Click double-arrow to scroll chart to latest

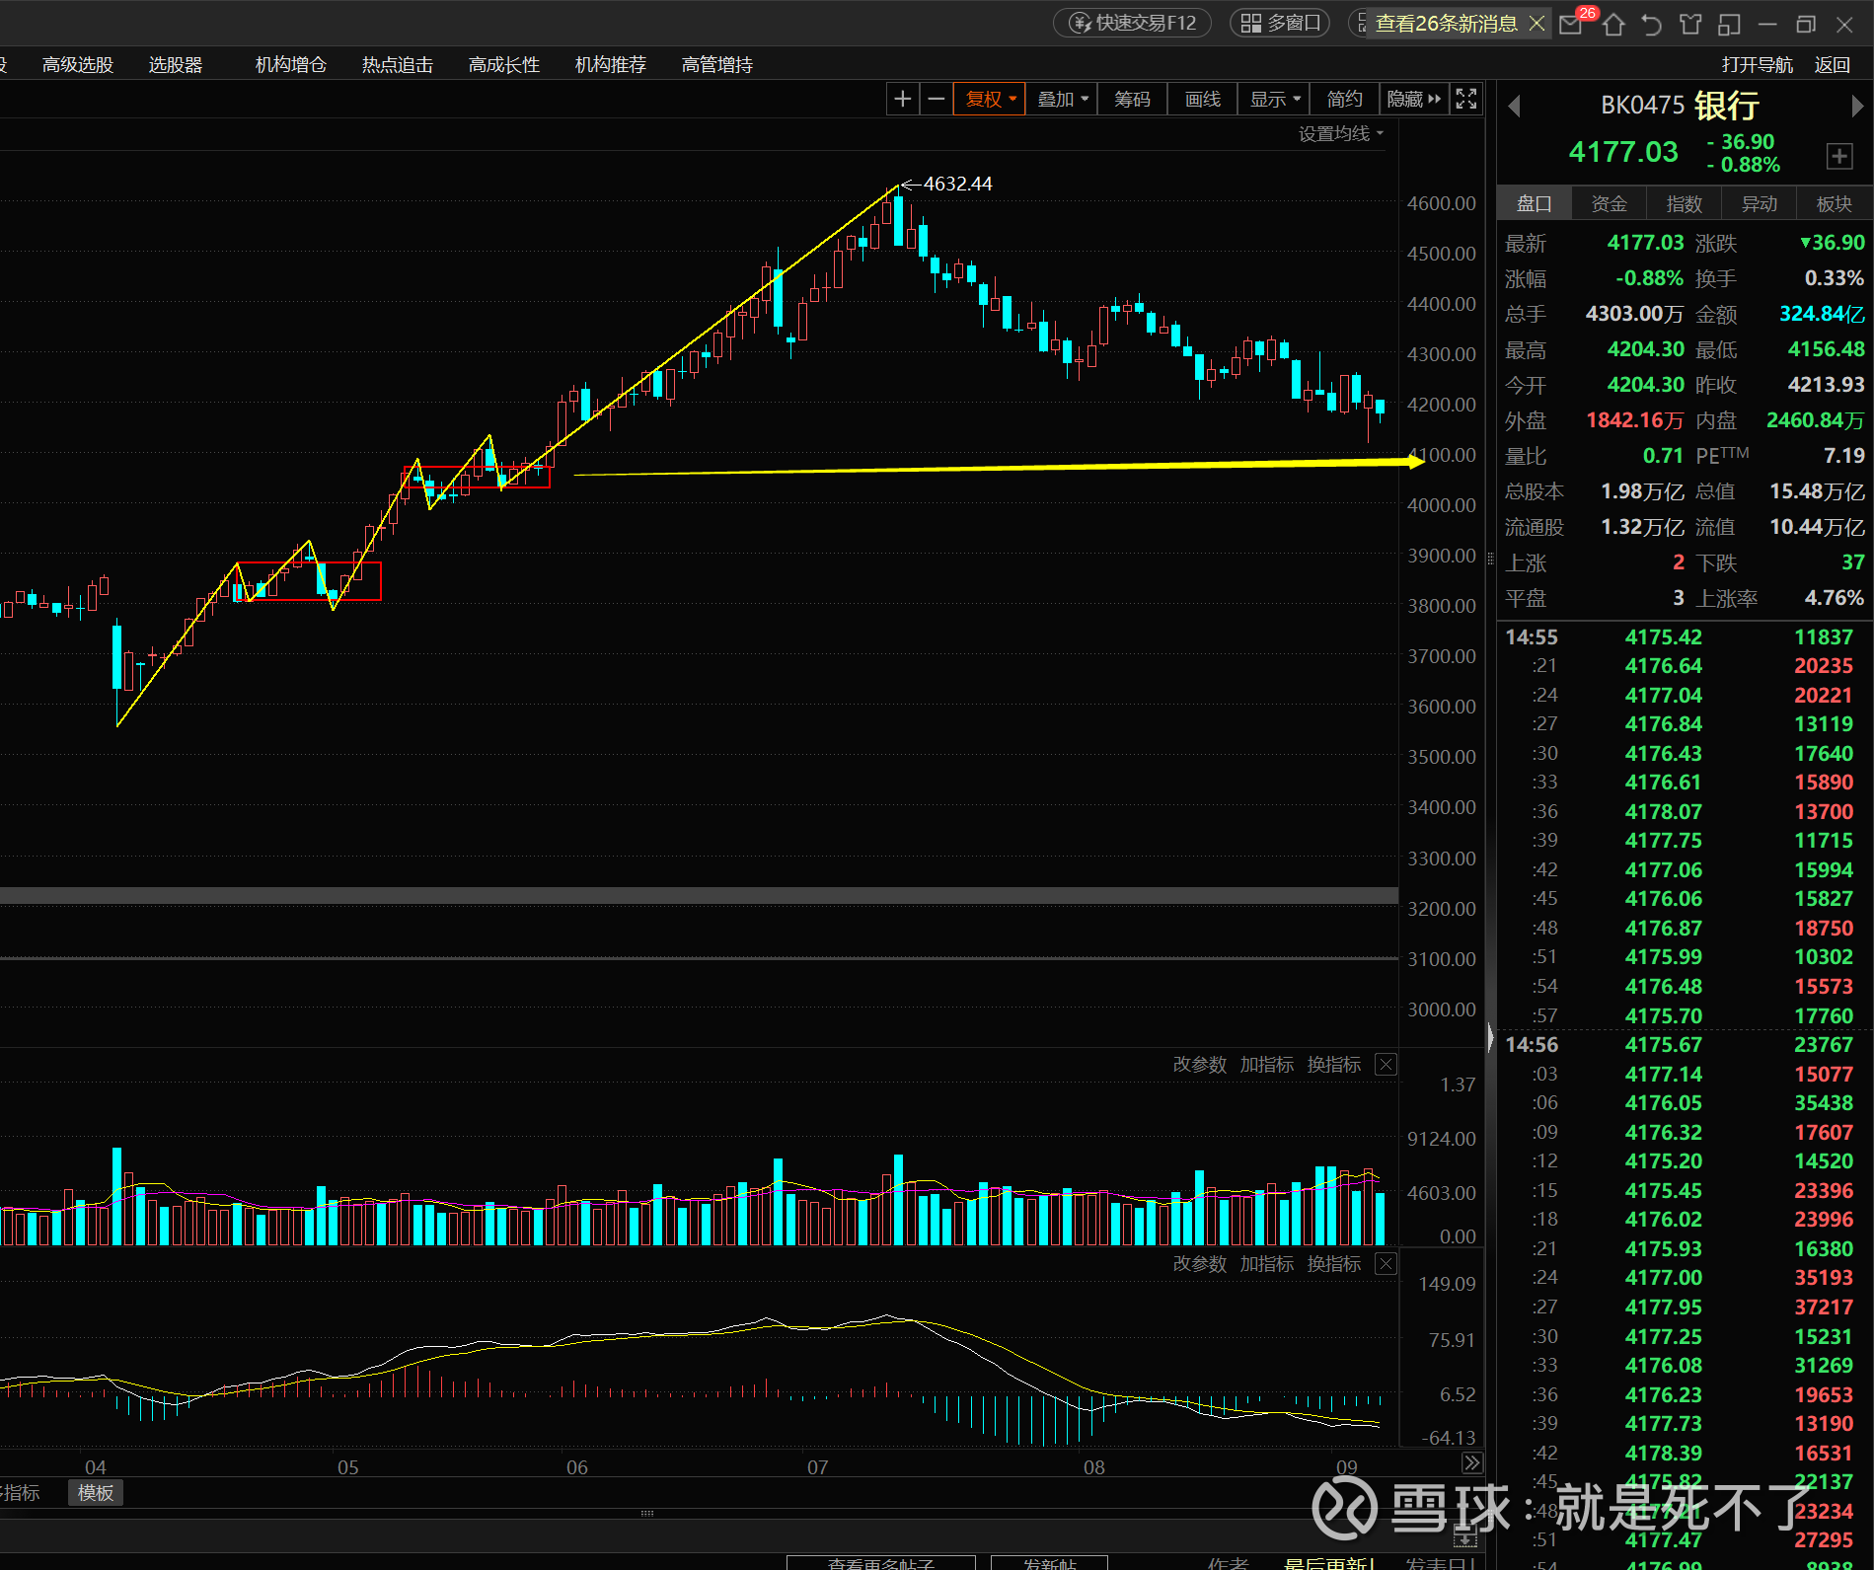point(1471,1462)
